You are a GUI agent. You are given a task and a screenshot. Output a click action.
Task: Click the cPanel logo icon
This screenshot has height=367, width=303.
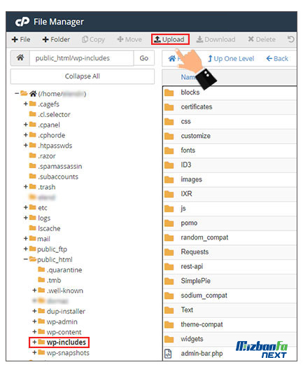tap(22, 22)
